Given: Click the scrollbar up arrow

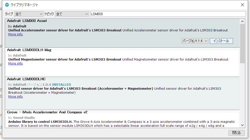Looking at the screenshot, I should pos(242,21).
